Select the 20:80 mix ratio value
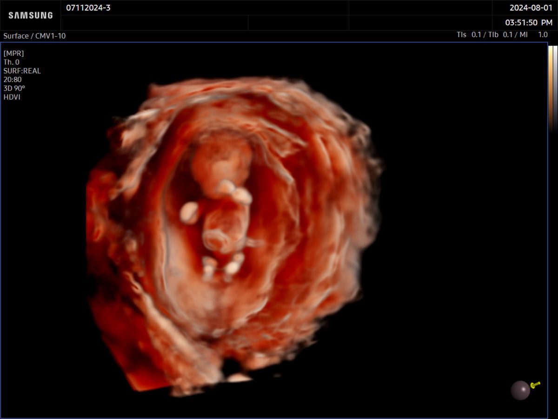Image resolution: width=558 pixels, height=419 pixels. [12, 80]
